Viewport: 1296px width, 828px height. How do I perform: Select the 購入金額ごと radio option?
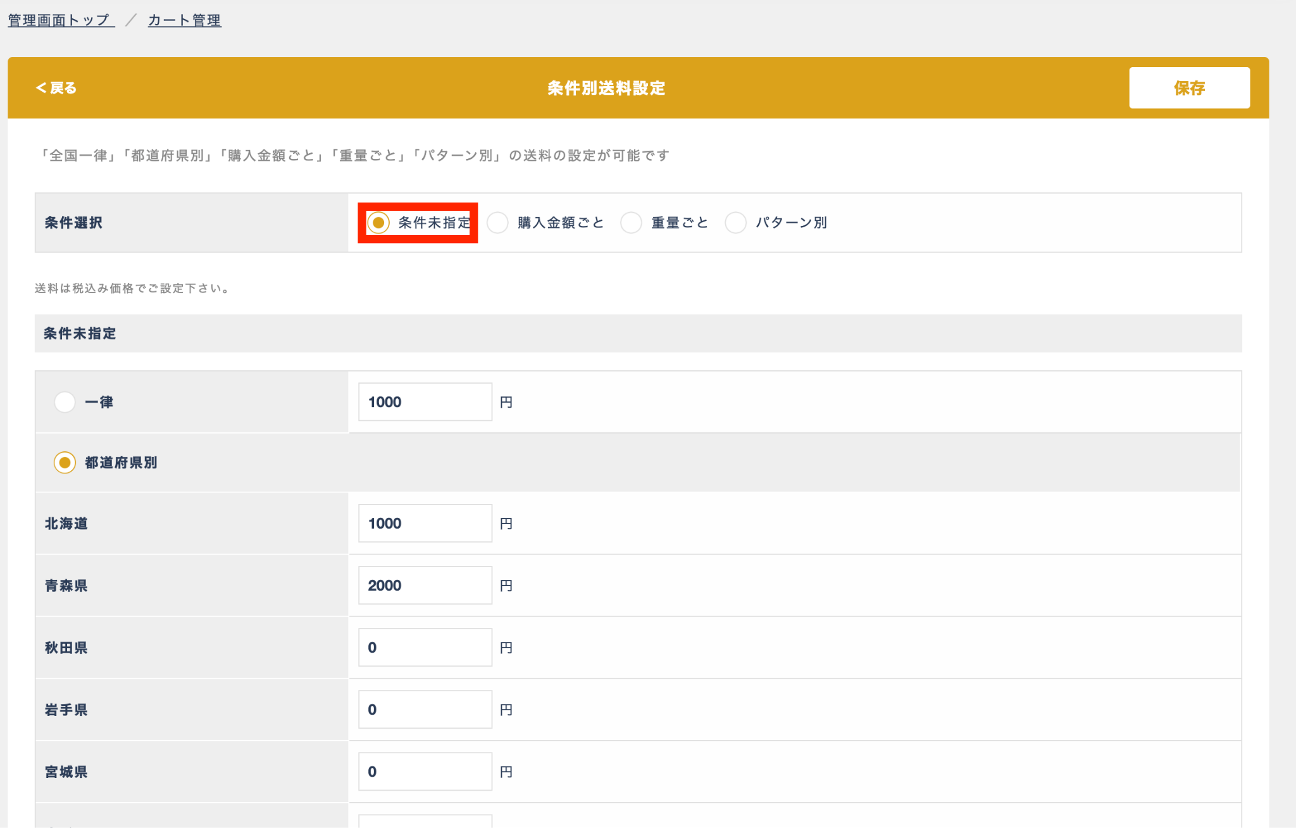tap(498, 223)
